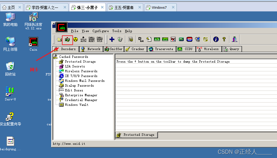Select the 网络执法官 v3.12.exe desktop icon
The width and height of the screenshot is (277, 158).
(34, 21)
